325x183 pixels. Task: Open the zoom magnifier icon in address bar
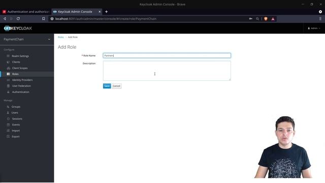[257, 19]
